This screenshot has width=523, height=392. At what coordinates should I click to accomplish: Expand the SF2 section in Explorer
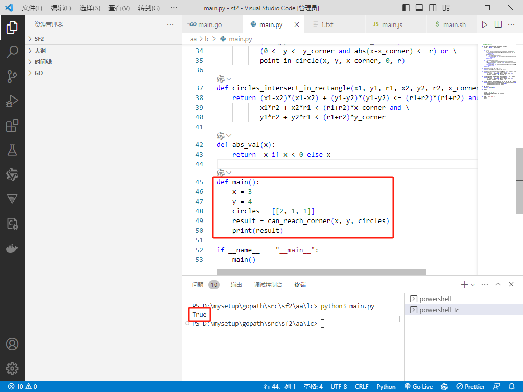click(x=103, y=39)
